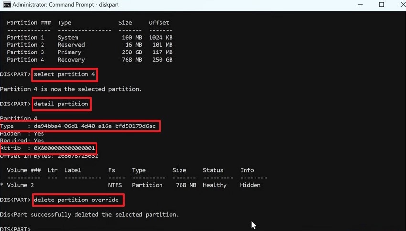Click 'Partition 1' row label
The width and height of the screenshot is (406, 231).
[x=25, y=38]
